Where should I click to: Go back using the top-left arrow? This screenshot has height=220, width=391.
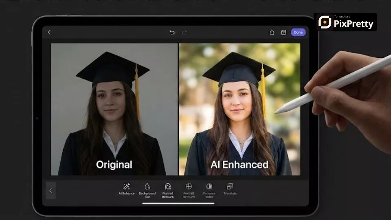tap(49, 33)
